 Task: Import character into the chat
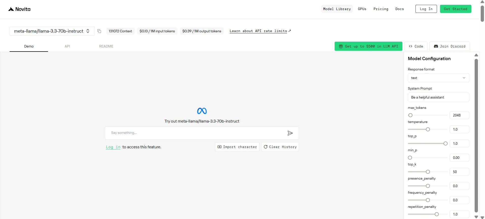coord(237,147)
